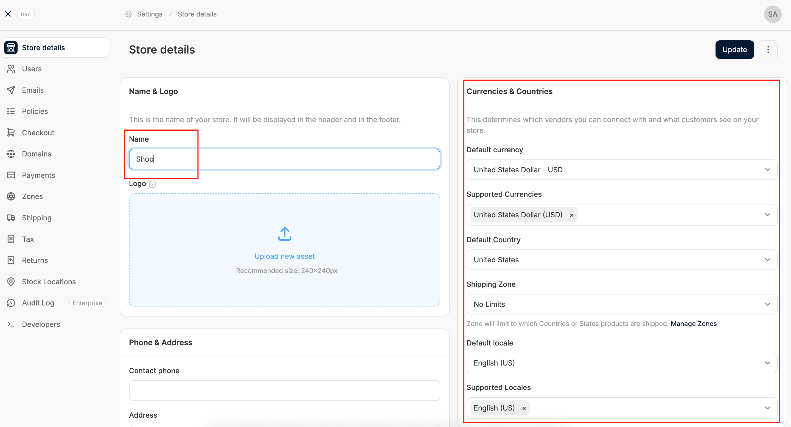Viewport: 791px width, 427px height.
Task: Remove English (US) supported locale tag
Action: (524, 408)
